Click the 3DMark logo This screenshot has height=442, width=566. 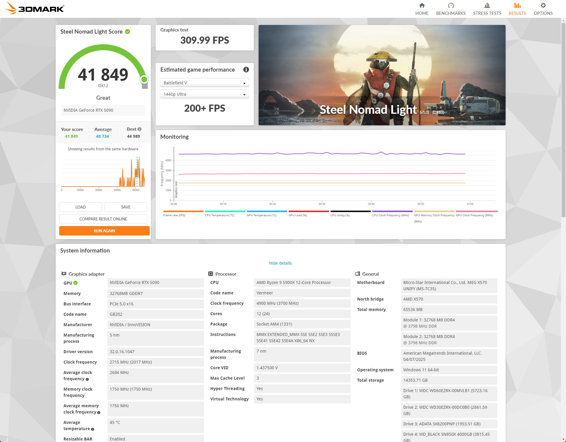point(35,8)
